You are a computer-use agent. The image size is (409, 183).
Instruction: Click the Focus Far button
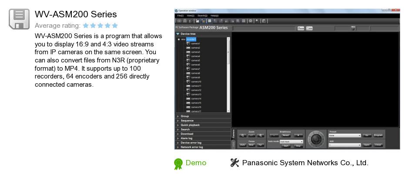(260, 145)
